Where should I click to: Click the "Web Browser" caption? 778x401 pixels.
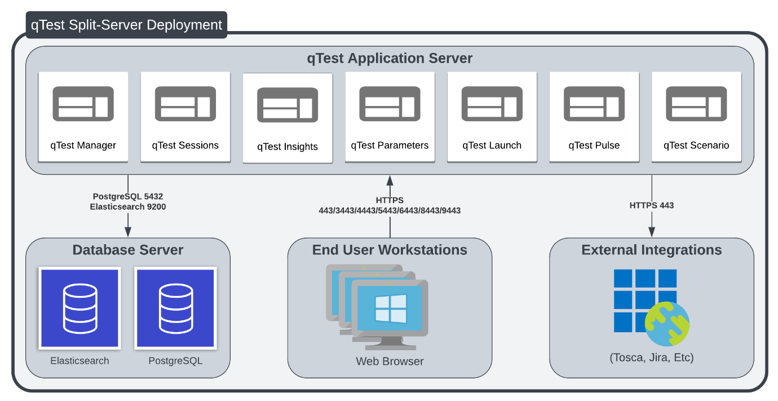click(x=390, y=361)
